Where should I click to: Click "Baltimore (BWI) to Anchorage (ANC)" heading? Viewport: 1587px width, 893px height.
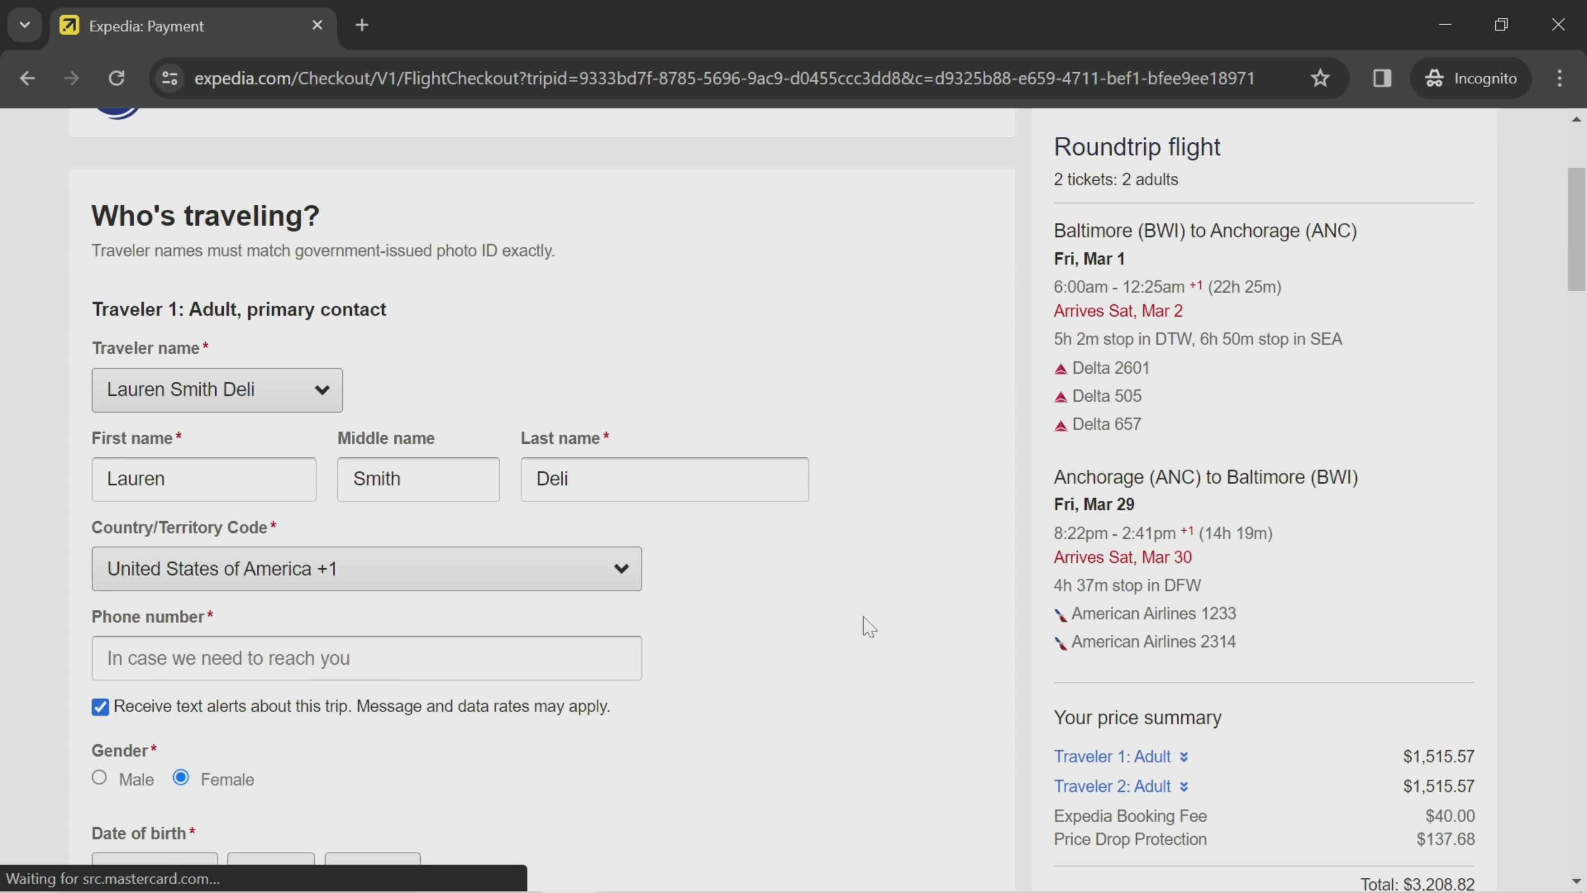click(x=1205, y=231)
